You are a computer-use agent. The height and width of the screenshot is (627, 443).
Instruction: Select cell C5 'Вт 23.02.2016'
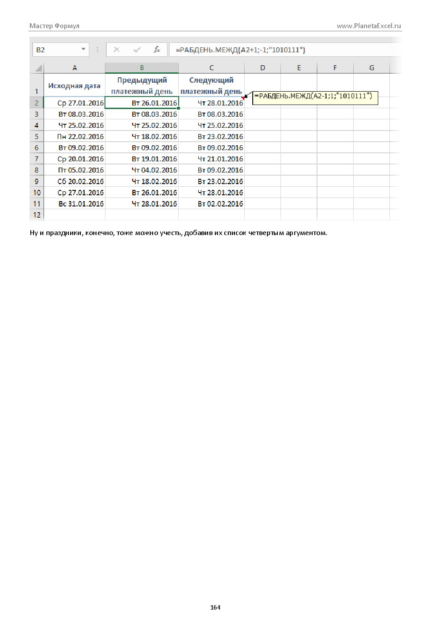(211, 136)
